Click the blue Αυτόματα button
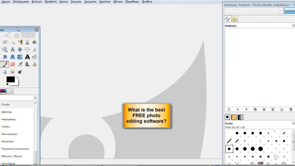This screenshot has width=295, height=166. click(x=289, y=11)
